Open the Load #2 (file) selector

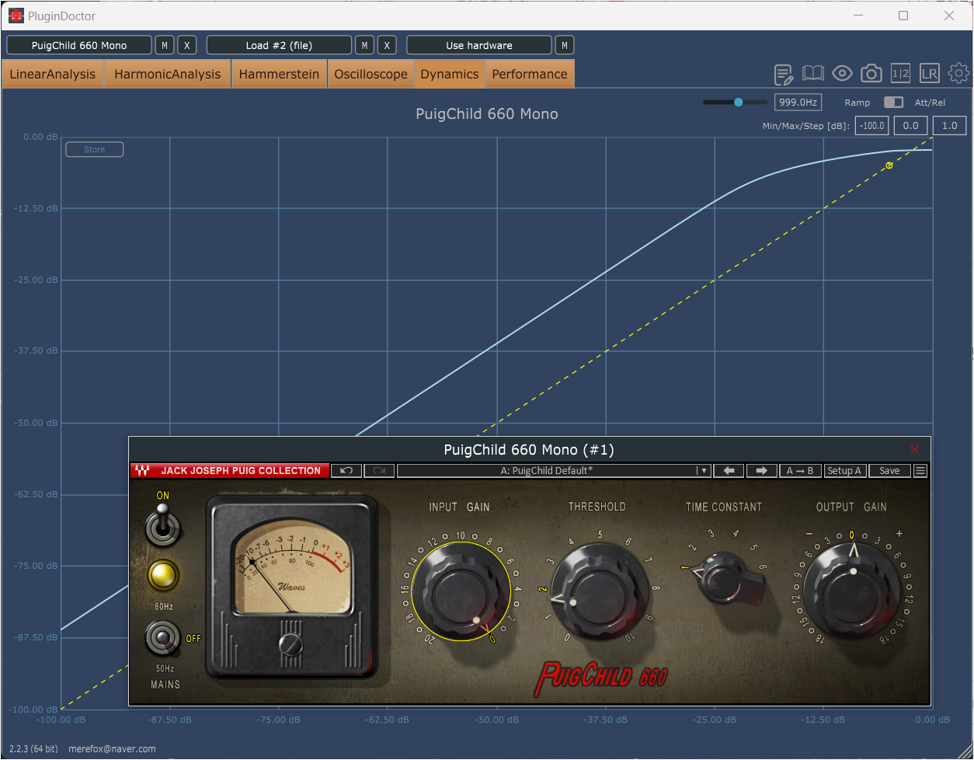coord(279,46)
